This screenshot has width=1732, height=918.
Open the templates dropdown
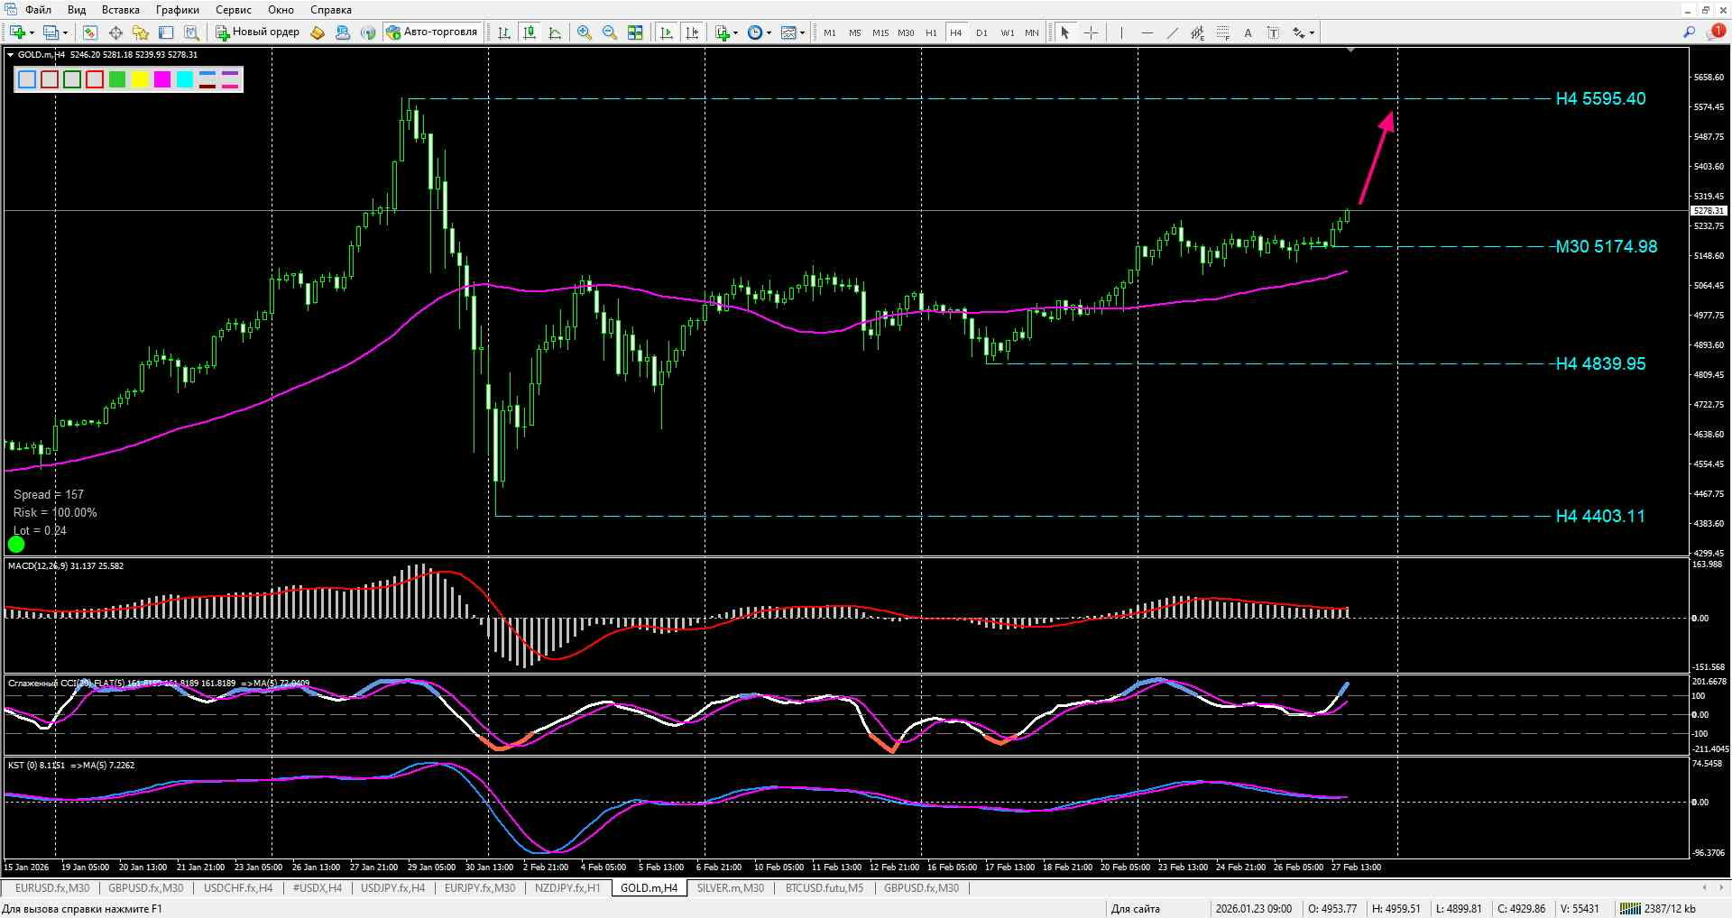(802, 33)
